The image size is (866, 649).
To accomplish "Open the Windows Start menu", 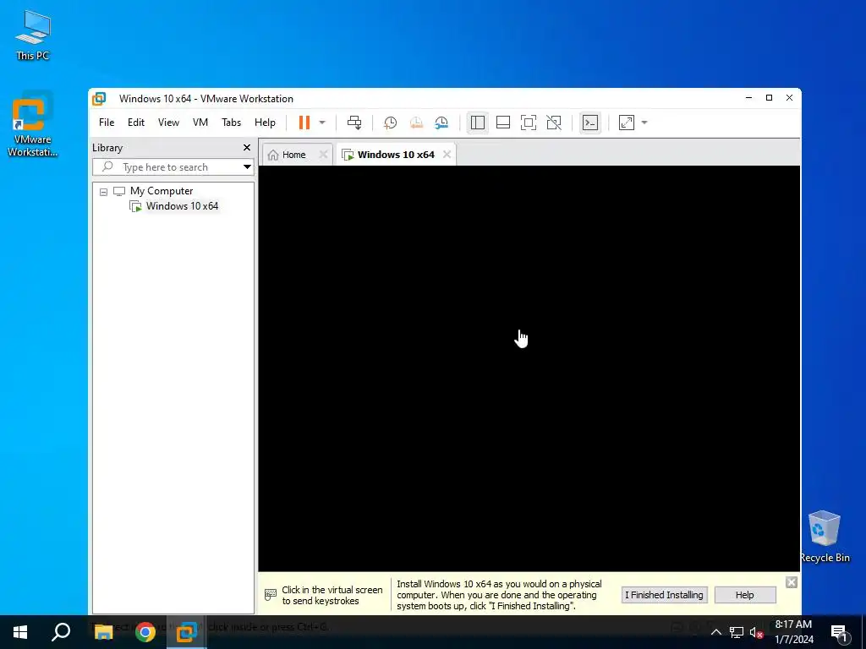I will 20,632.
